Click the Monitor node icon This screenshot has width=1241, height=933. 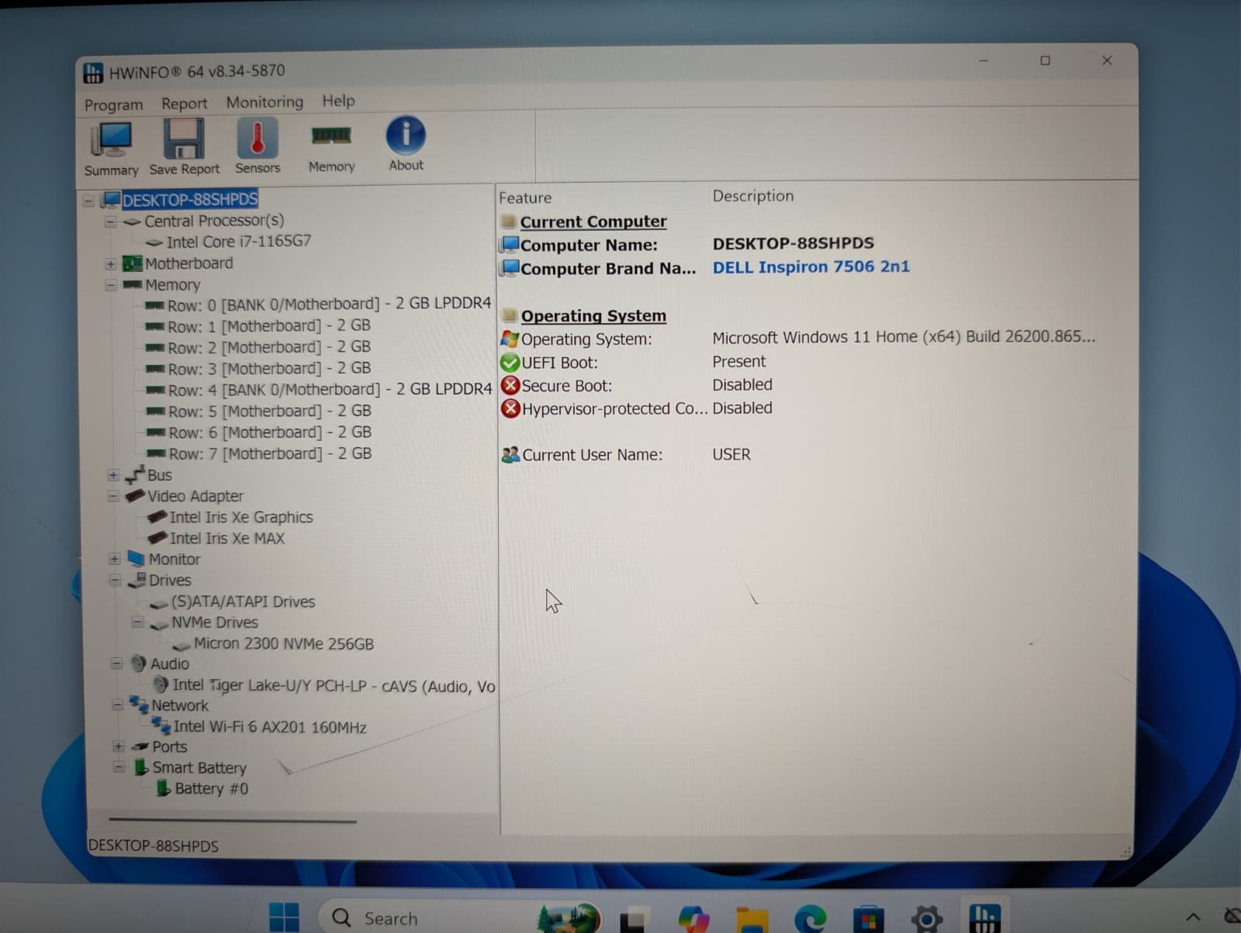136,558
